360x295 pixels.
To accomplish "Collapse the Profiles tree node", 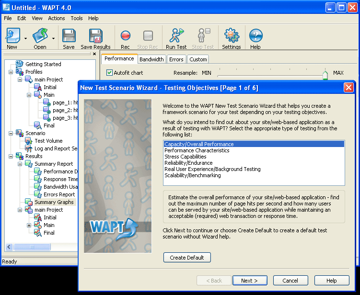I will [11, 72].
